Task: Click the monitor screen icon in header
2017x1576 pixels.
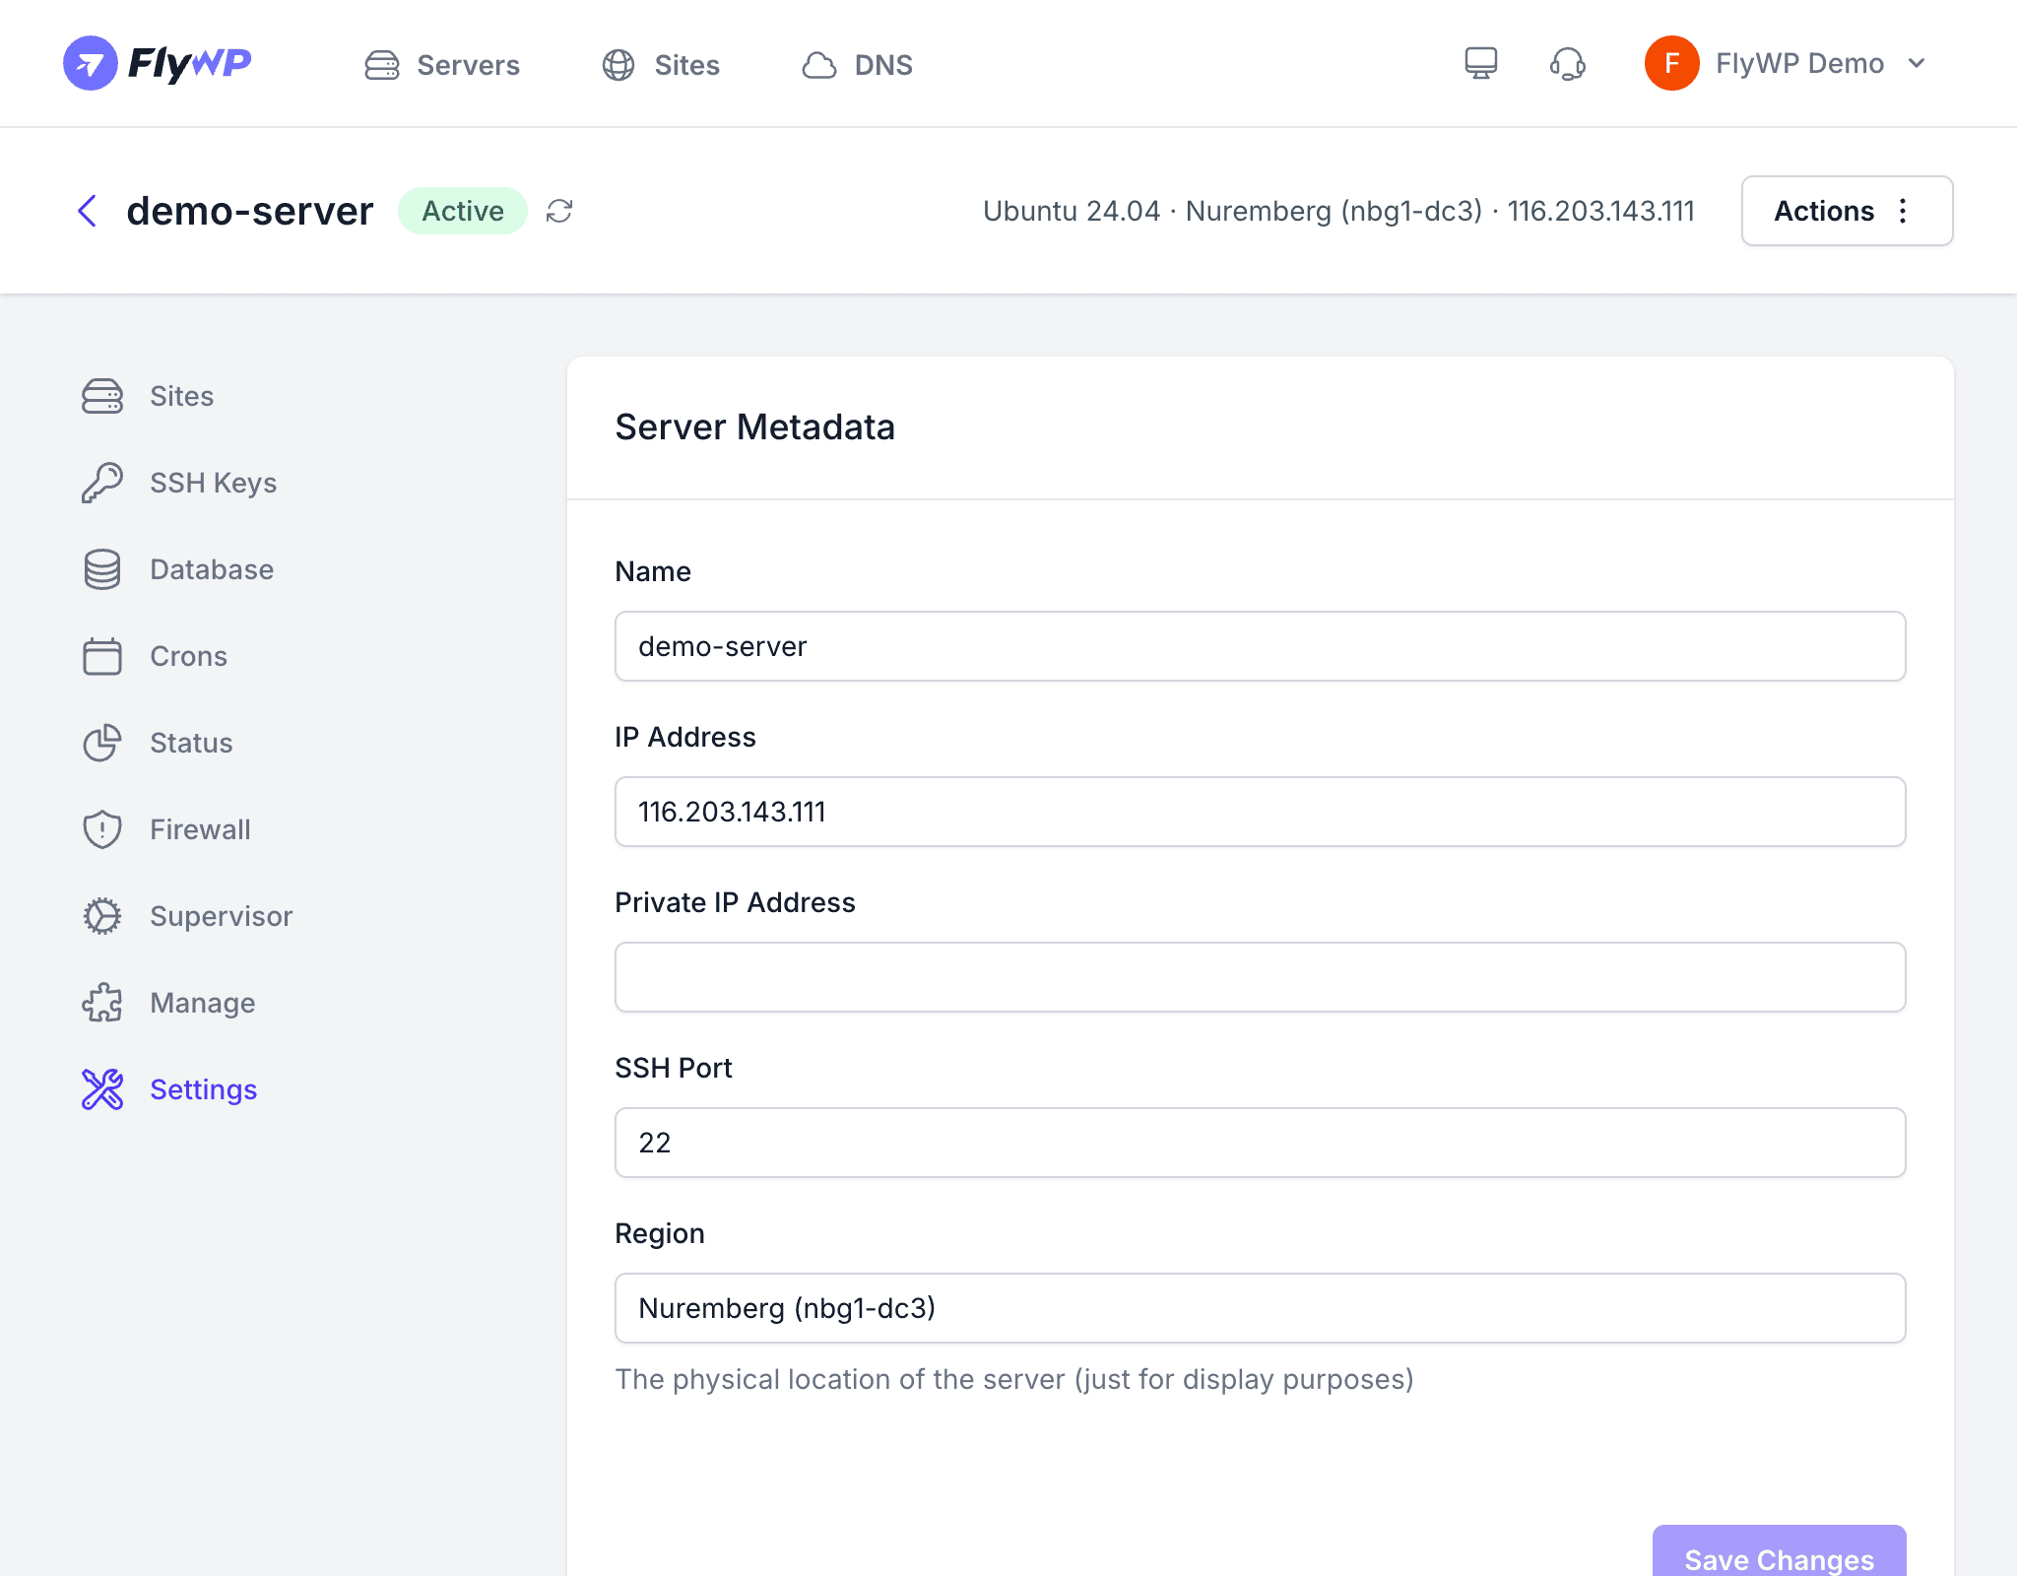Action: (x=1480, y=64)
